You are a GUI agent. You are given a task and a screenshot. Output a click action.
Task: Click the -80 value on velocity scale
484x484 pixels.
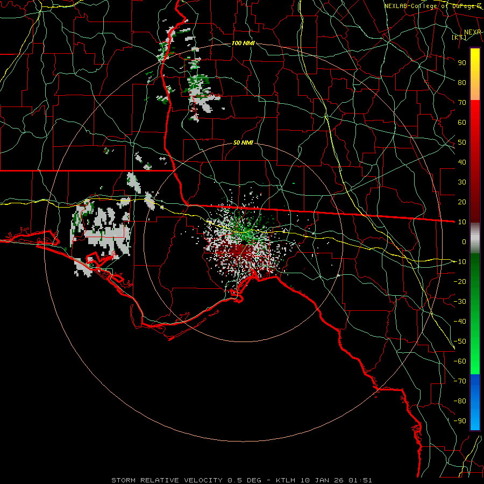(460, 401)
